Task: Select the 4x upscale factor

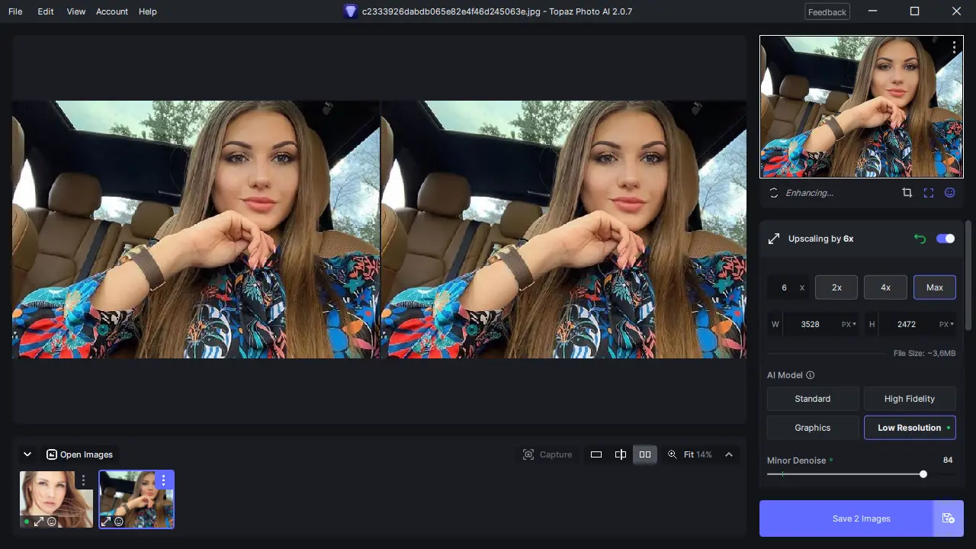Action: click(885, 287)
